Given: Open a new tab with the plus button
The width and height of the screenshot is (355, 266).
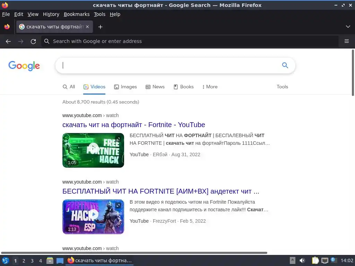Looking at the screenshot, I should click(100, 27).
